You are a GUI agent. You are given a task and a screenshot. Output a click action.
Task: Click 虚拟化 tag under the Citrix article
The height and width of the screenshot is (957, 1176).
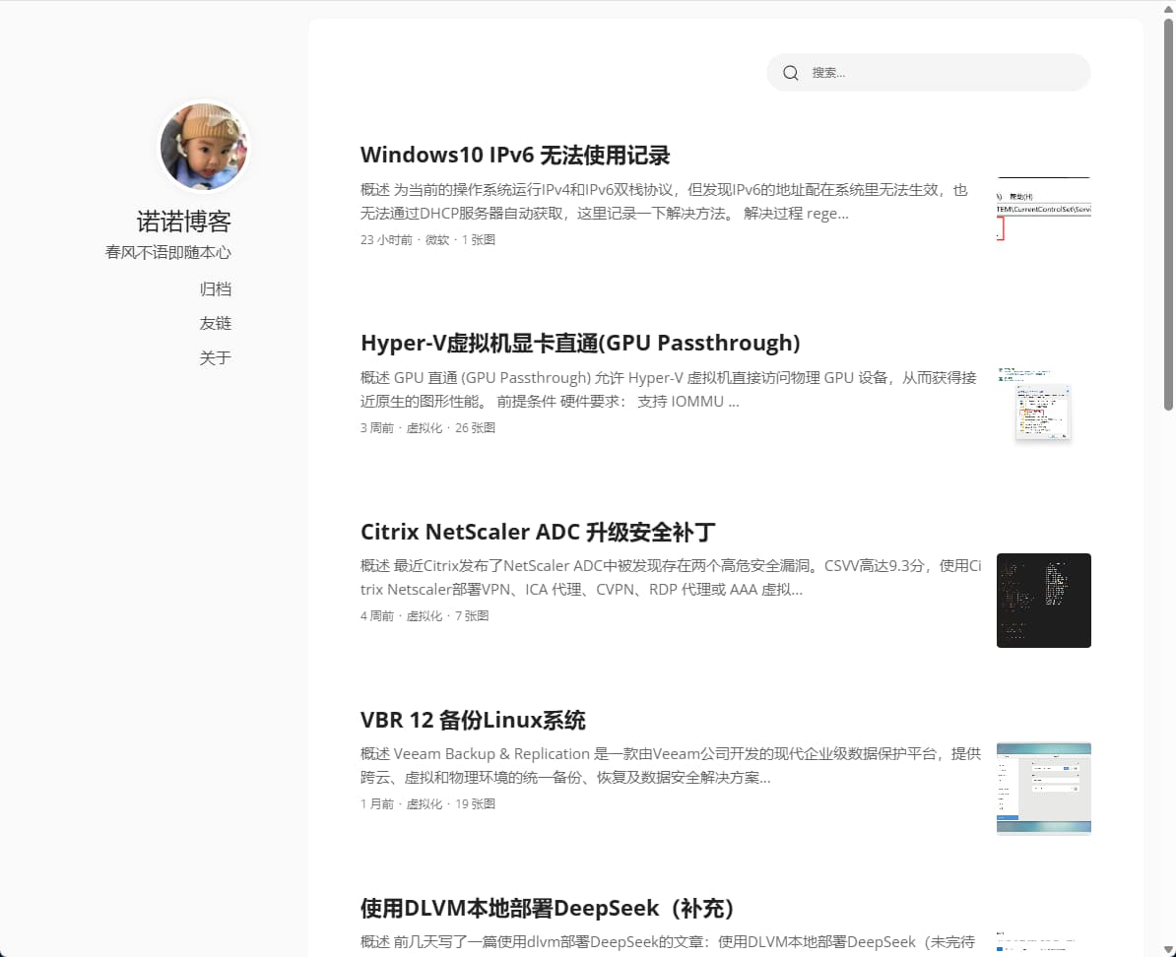[425, 615]
